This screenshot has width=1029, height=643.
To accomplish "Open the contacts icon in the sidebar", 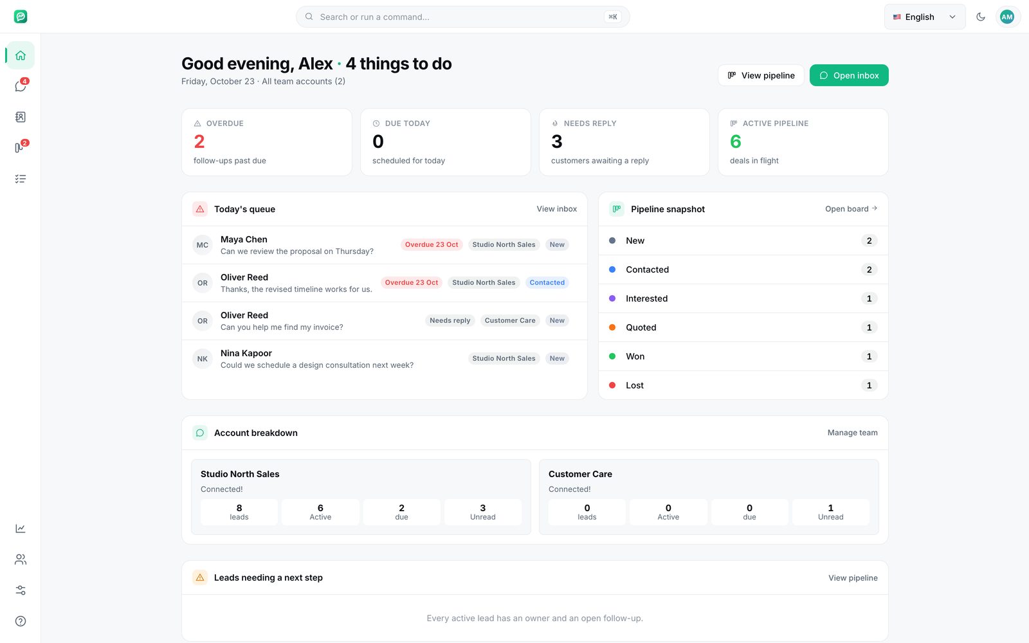I will pyautogui.click(x=21, y=117).
